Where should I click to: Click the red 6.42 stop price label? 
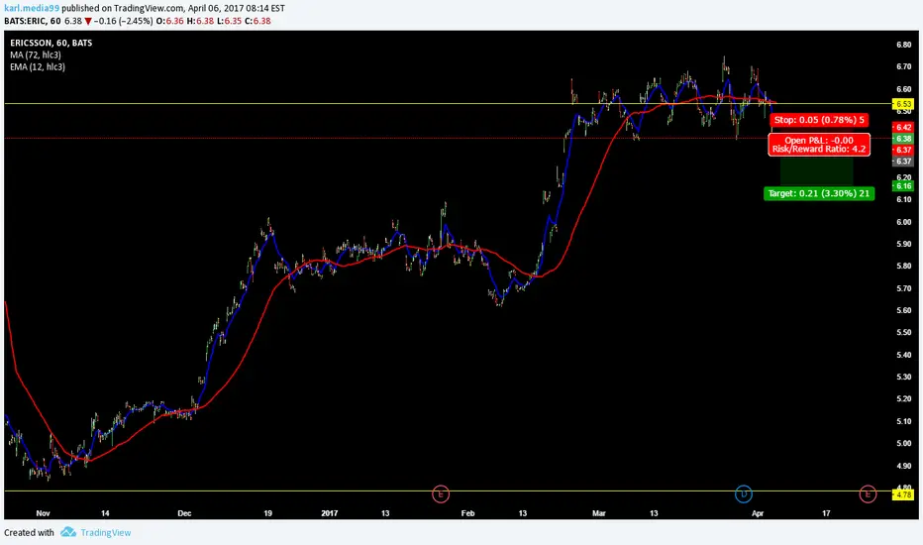[x=903, y=127]
